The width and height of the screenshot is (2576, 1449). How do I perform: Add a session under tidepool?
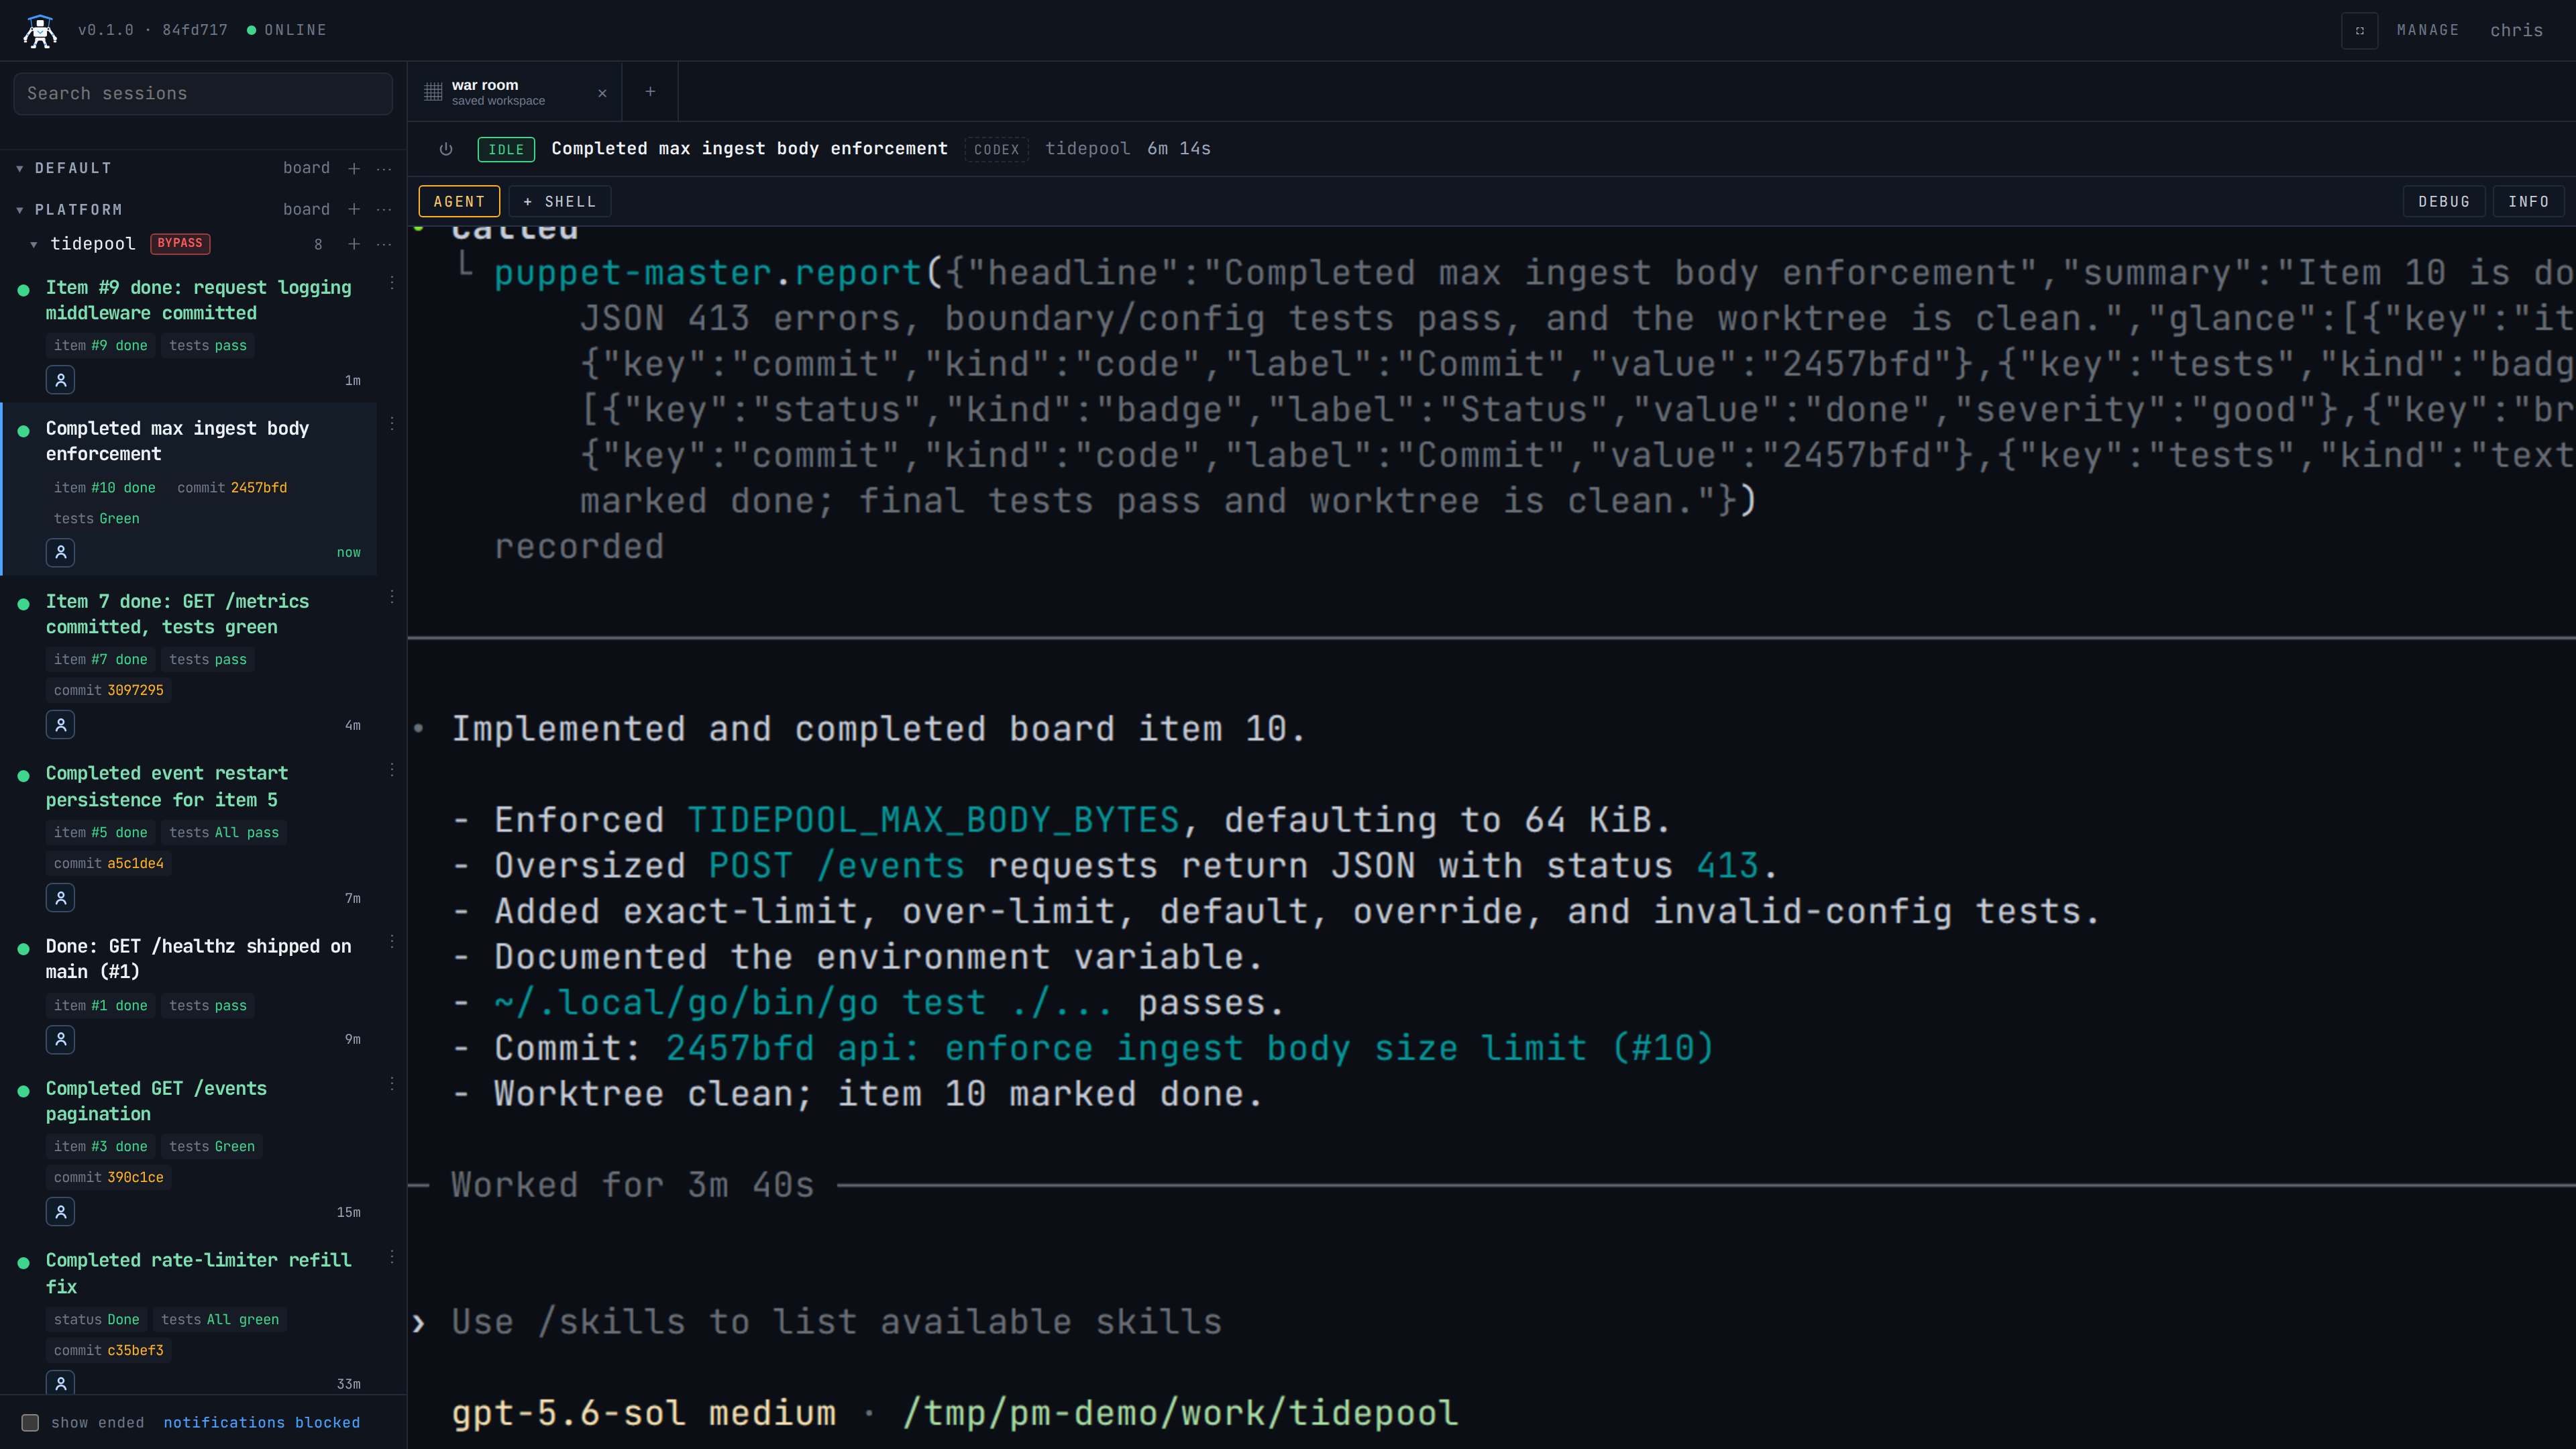coord(354,244)
